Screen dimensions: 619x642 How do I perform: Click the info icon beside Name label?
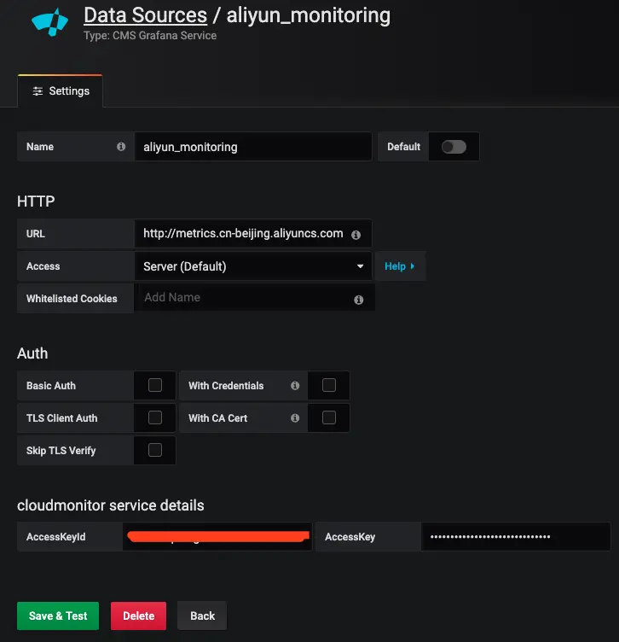coord(121,147)
